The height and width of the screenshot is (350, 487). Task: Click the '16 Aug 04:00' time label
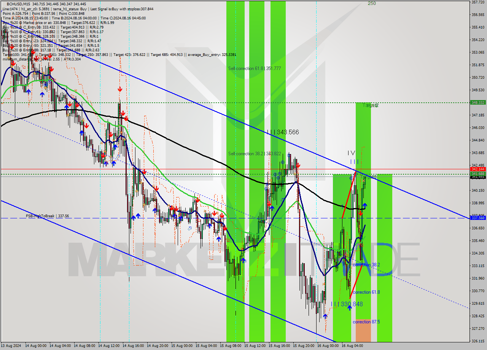352,346
